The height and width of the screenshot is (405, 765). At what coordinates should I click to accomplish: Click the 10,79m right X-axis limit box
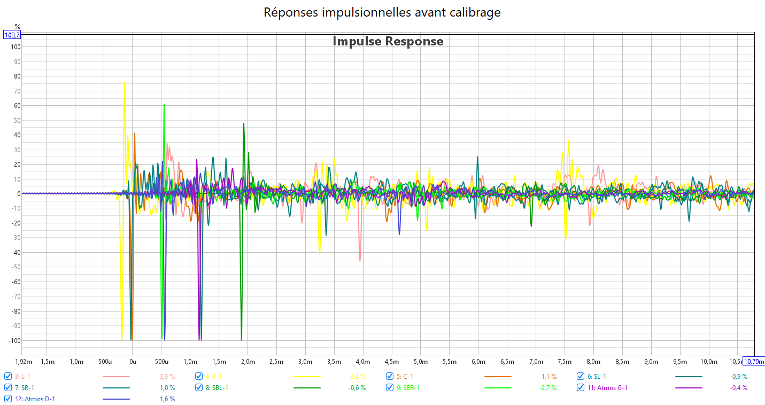point(754,362)
